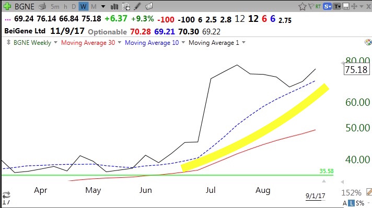Select the L logarithmic scale toggle
The width and height of the screenshot is (372, 208).
[x=352, y=203]
